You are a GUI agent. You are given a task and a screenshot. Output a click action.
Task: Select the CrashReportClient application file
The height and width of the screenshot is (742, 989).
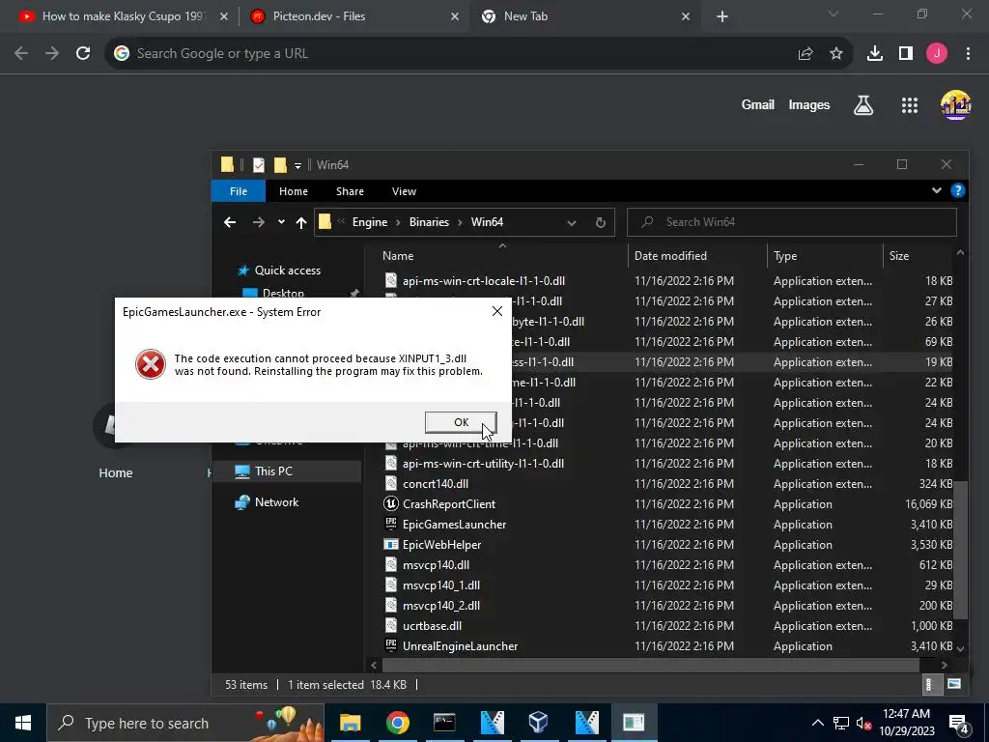pyautogui.click(x=449, y=504)
